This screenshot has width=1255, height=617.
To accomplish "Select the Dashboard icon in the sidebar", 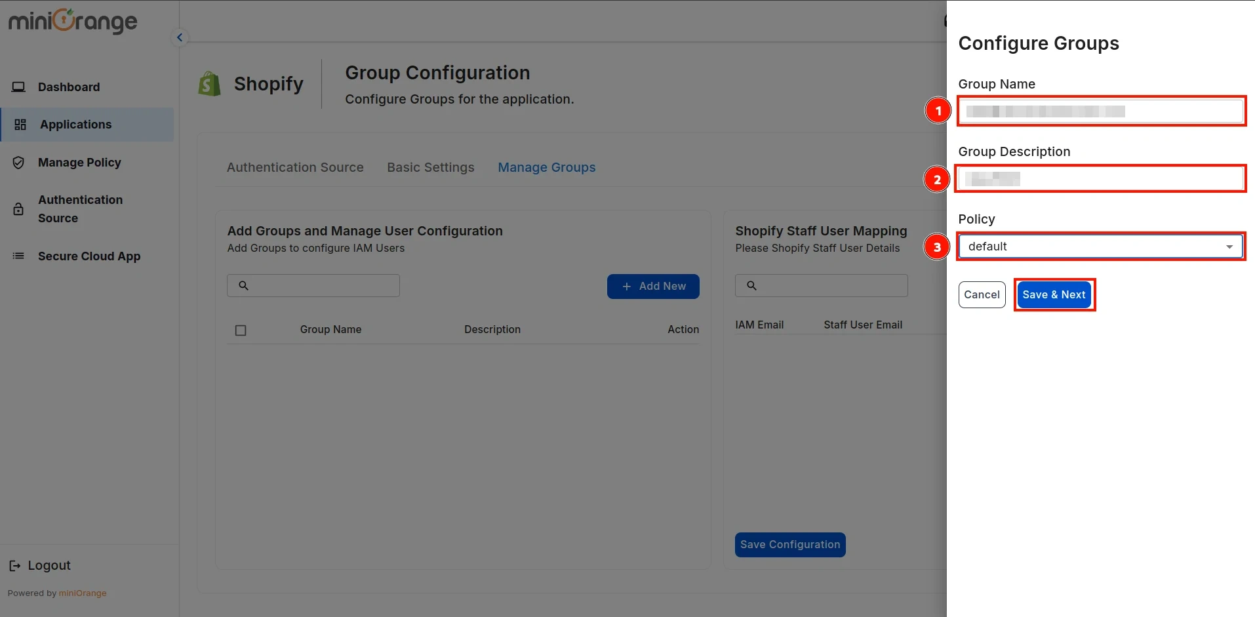I will point(18,86).
